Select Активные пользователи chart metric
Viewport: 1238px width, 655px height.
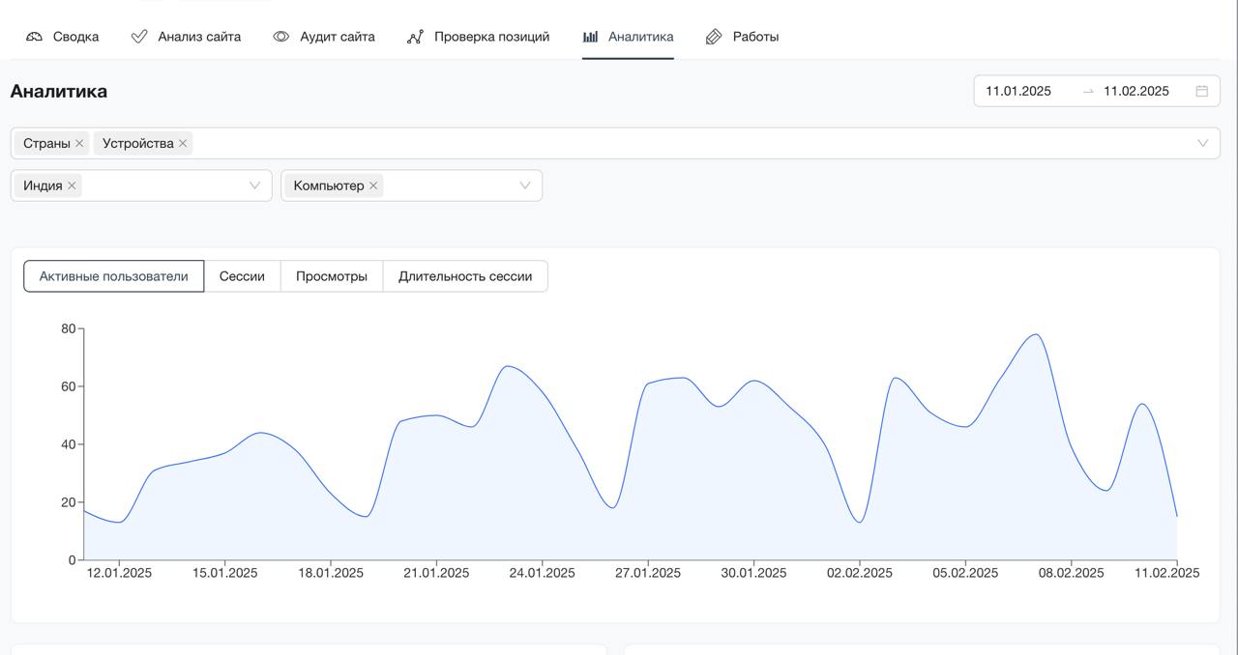[x=113, y=276]
